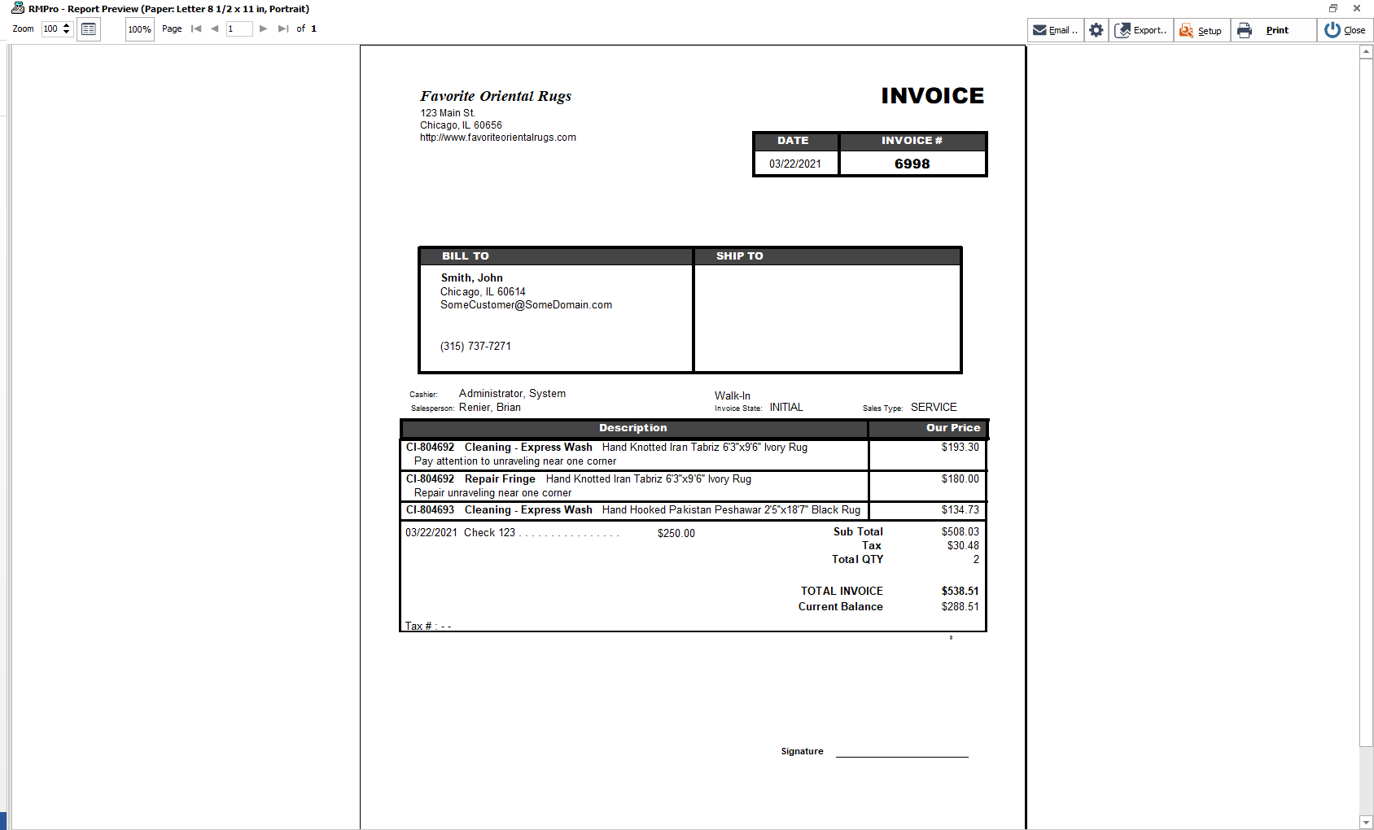The height and width of the screenshot is (830, 1374).
Task: Click the Sub Total value $508.03
Action: 960,531
